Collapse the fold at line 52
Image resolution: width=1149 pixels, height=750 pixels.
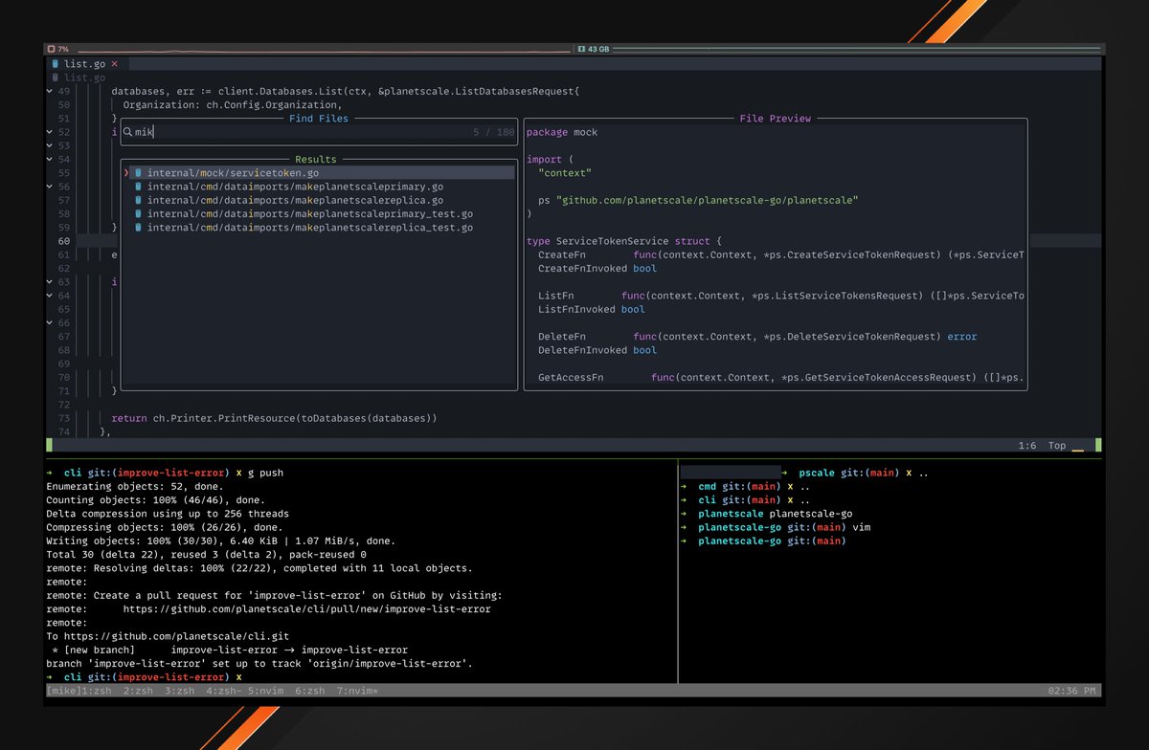point(50,132)
